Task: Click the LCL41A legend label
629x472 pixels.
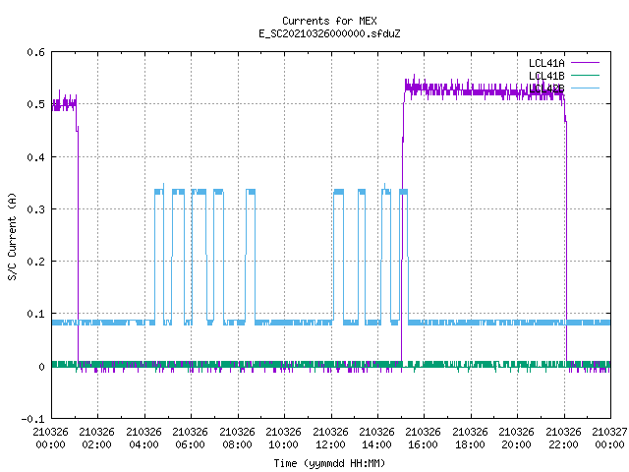Action: 546,63
